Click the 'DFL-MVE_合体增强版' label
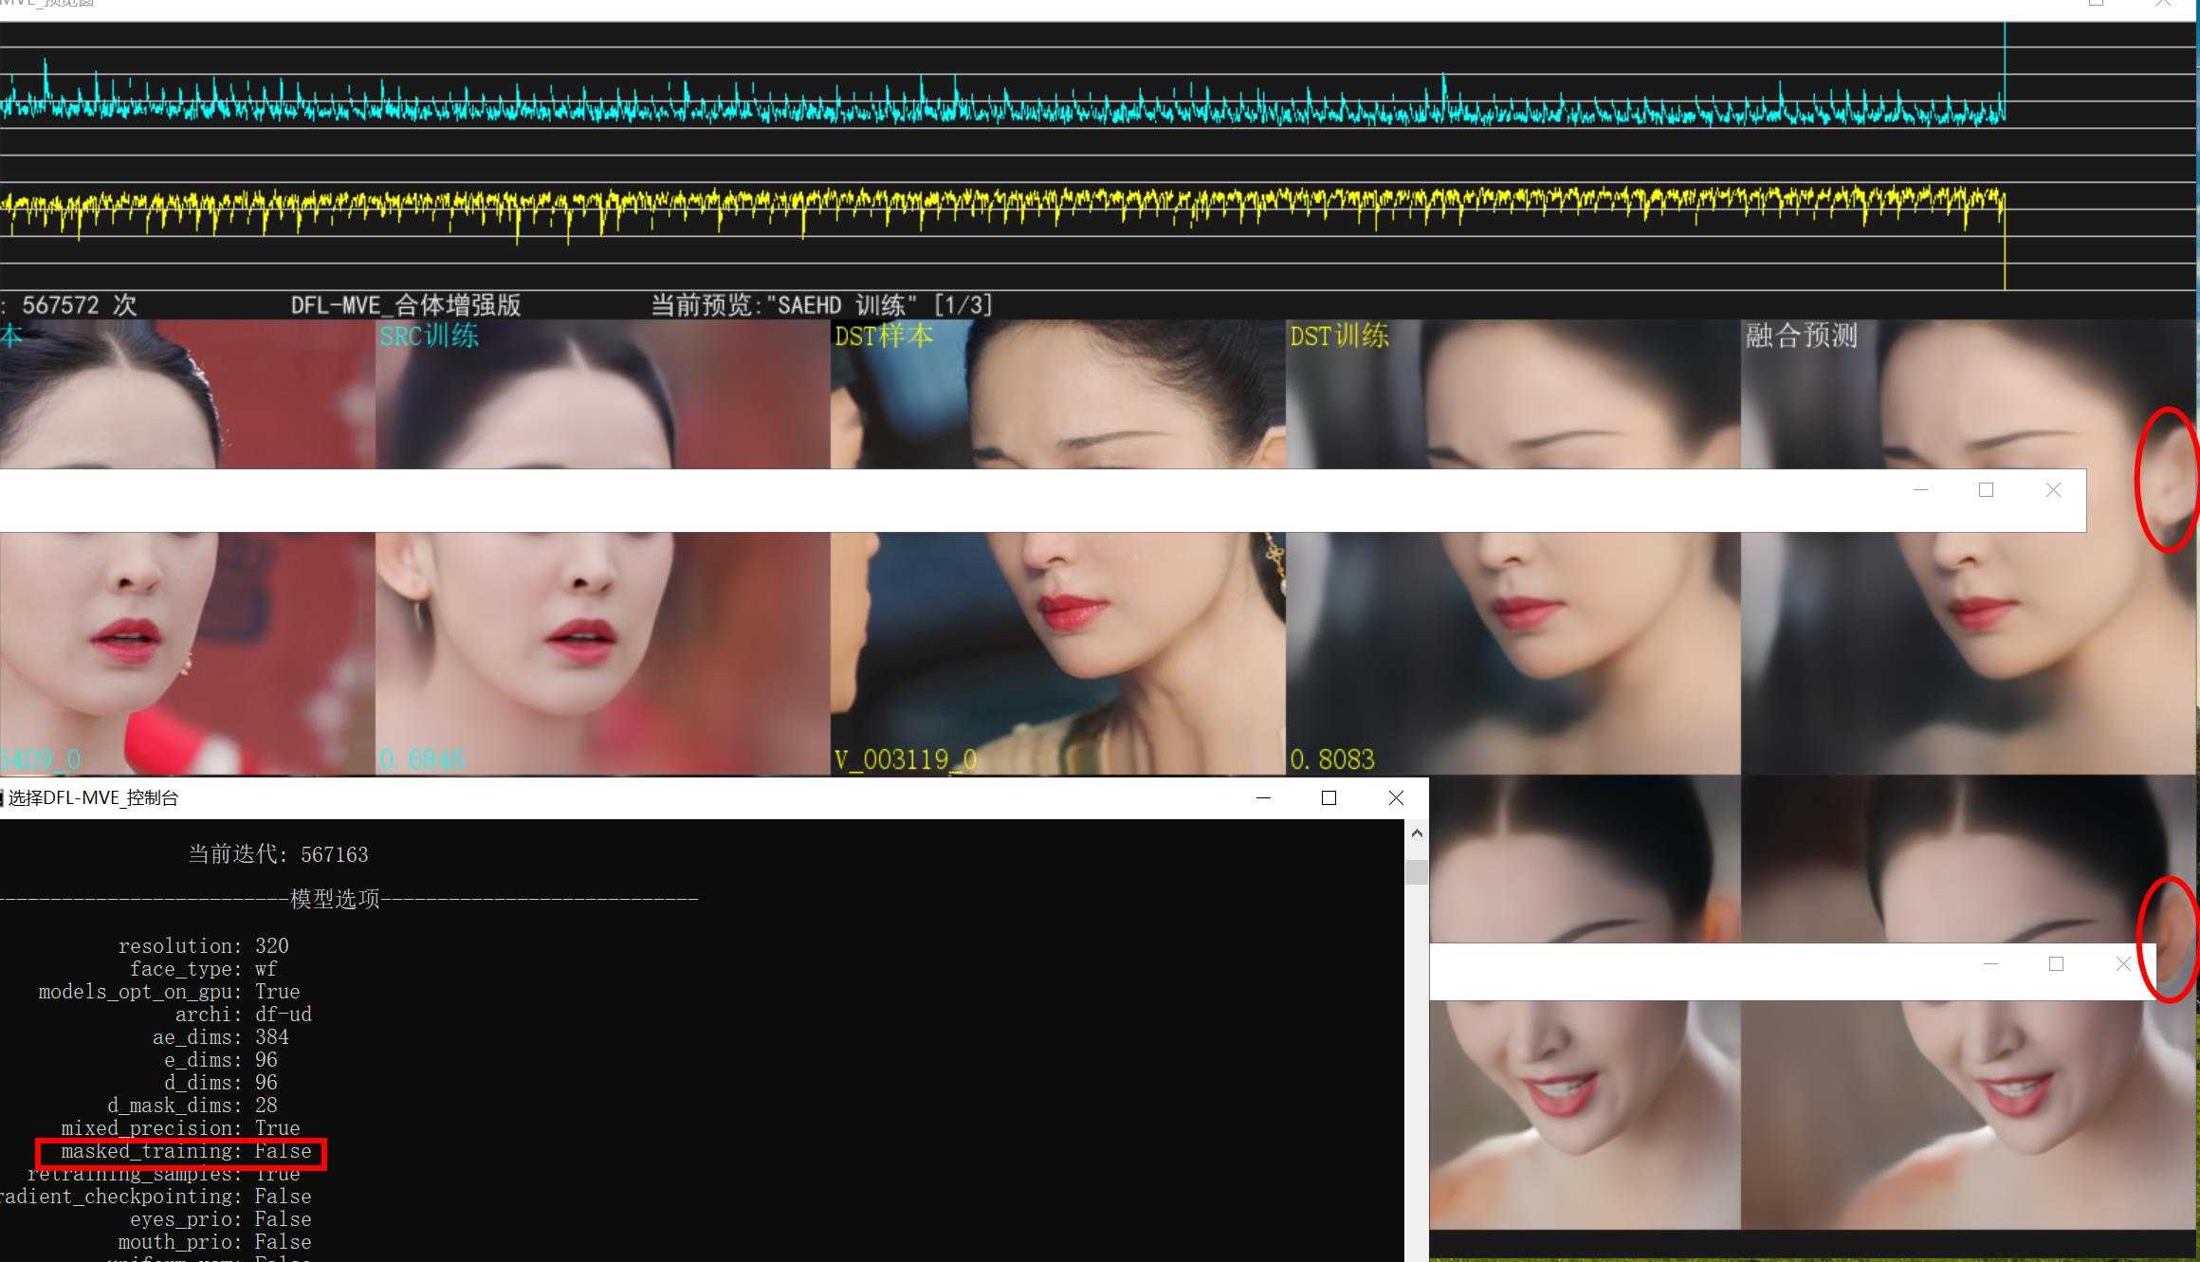 click(406, 305)
